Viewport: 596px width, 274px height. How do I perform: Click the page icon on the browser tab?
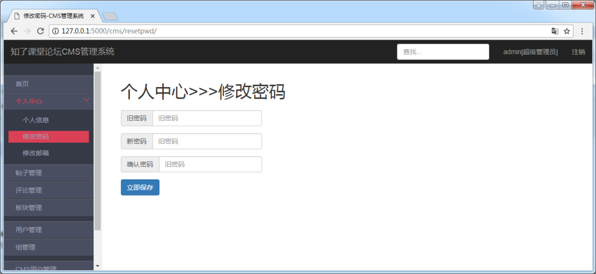[x=17, y=16]
